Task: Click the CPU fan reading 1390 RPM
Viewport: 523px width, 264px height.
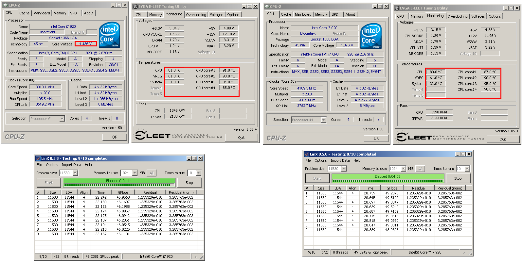Action: (439, 112)
